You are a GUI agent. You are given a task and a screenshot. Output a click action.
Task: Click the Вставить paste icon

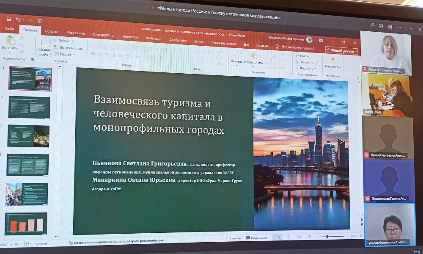9,41
